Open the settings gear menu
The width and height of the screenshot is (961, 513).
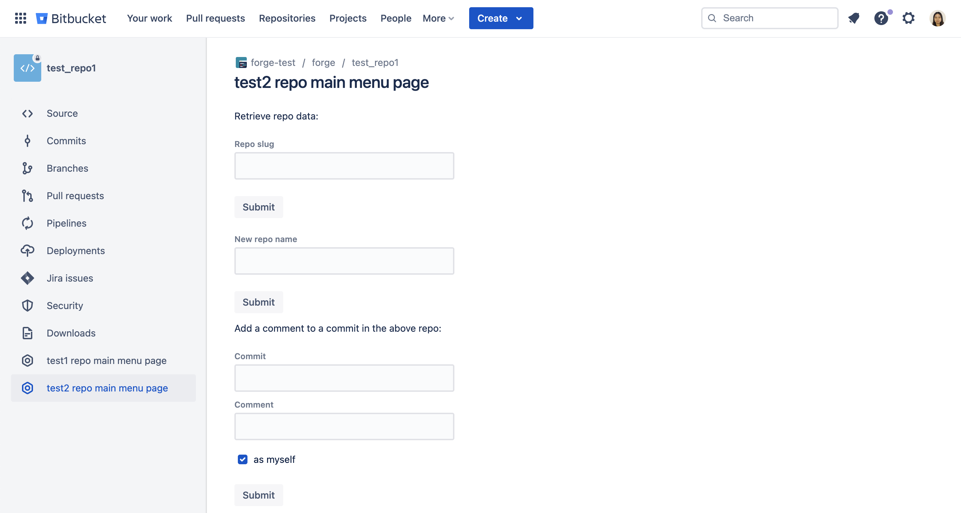point(909,18)
